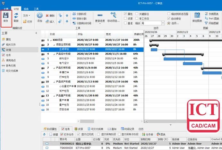Click the 新建 (New) button in task panel
Screen dimensions: 222x150
pos(53,134)
